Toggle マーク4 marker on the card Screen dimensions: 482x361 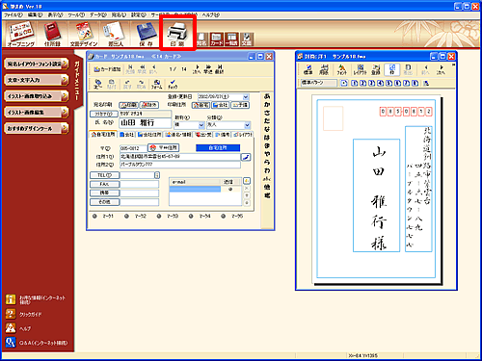point(191,217)
